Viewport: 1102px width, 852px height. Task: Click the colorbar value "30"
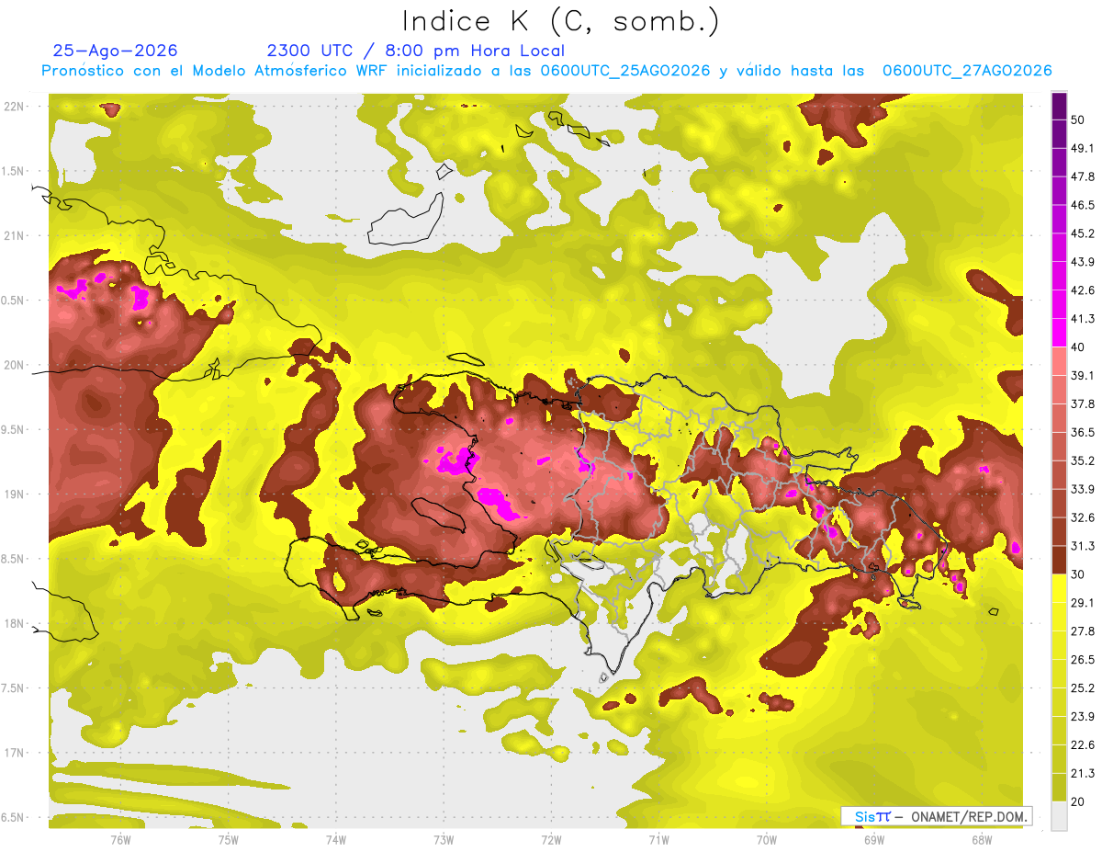pos(1078,574)
